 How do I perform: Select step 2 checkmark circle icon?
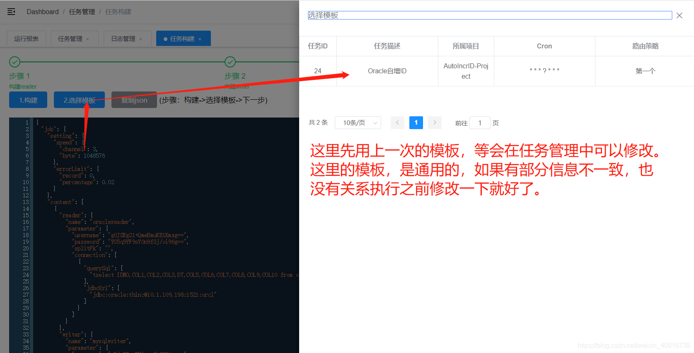pos(230,62)
